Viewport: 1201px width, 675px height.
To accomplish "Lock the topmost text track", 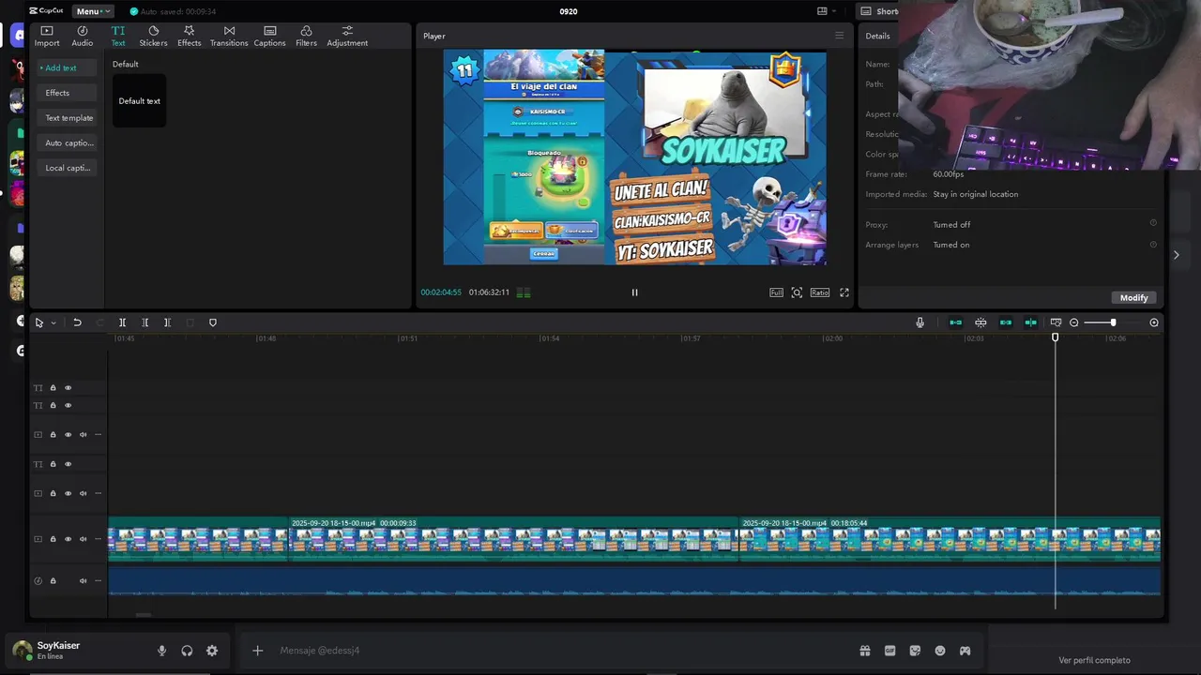I will click(53, 388).
